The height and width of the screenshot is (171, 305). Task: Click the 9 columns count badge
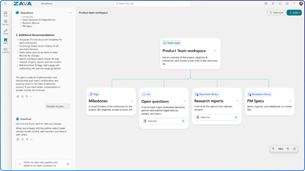point(183,121)
